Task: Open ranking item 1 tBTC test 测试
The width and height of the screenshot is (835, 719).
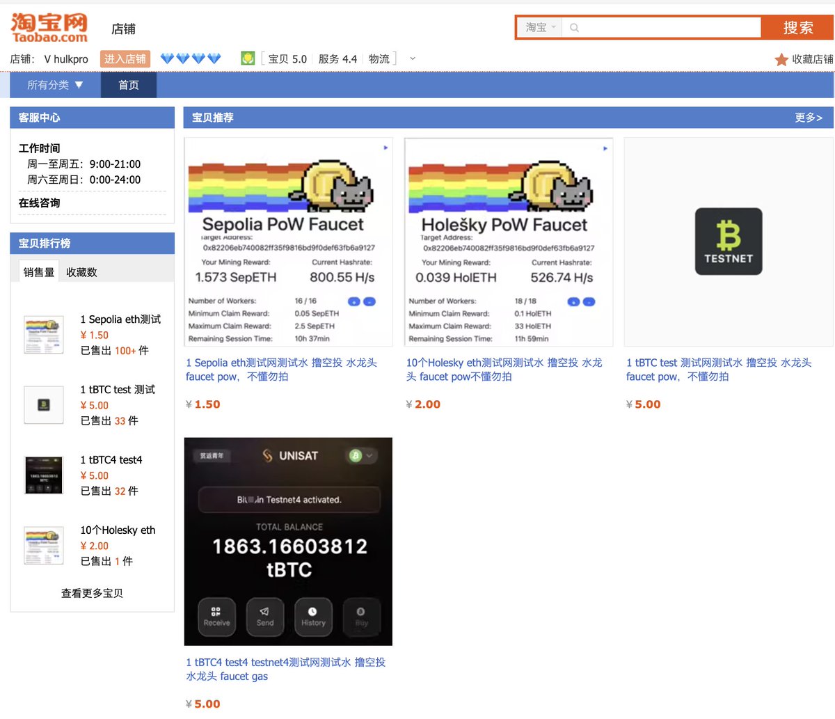Action: pos(118,390)
